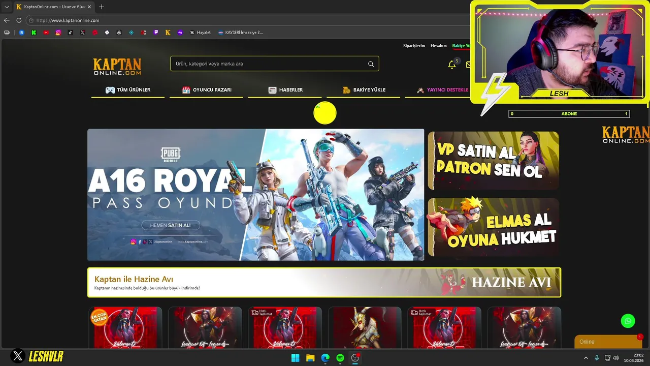650x366 pixels.
Task: Click the browser back arrow
Action: coord(7,20)
